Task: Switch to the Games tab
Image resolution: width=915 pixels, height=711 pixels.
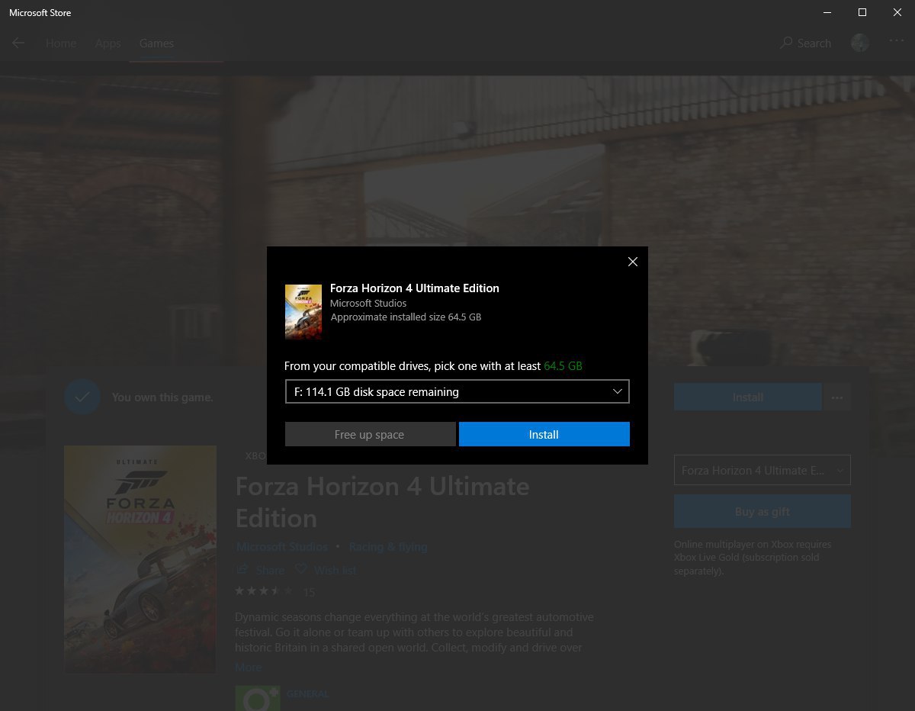Action: (156, 43)
